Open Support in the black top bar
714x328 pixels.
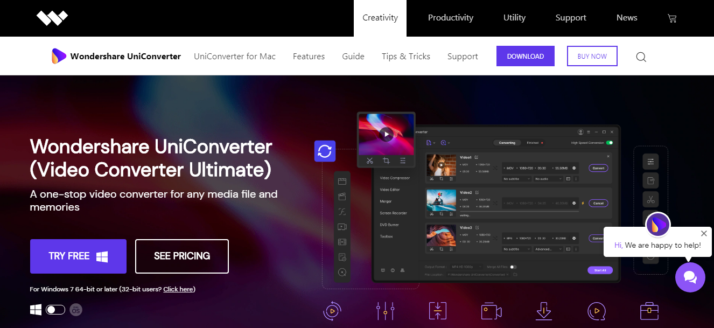pyautogui.click(x=571, y=18)
